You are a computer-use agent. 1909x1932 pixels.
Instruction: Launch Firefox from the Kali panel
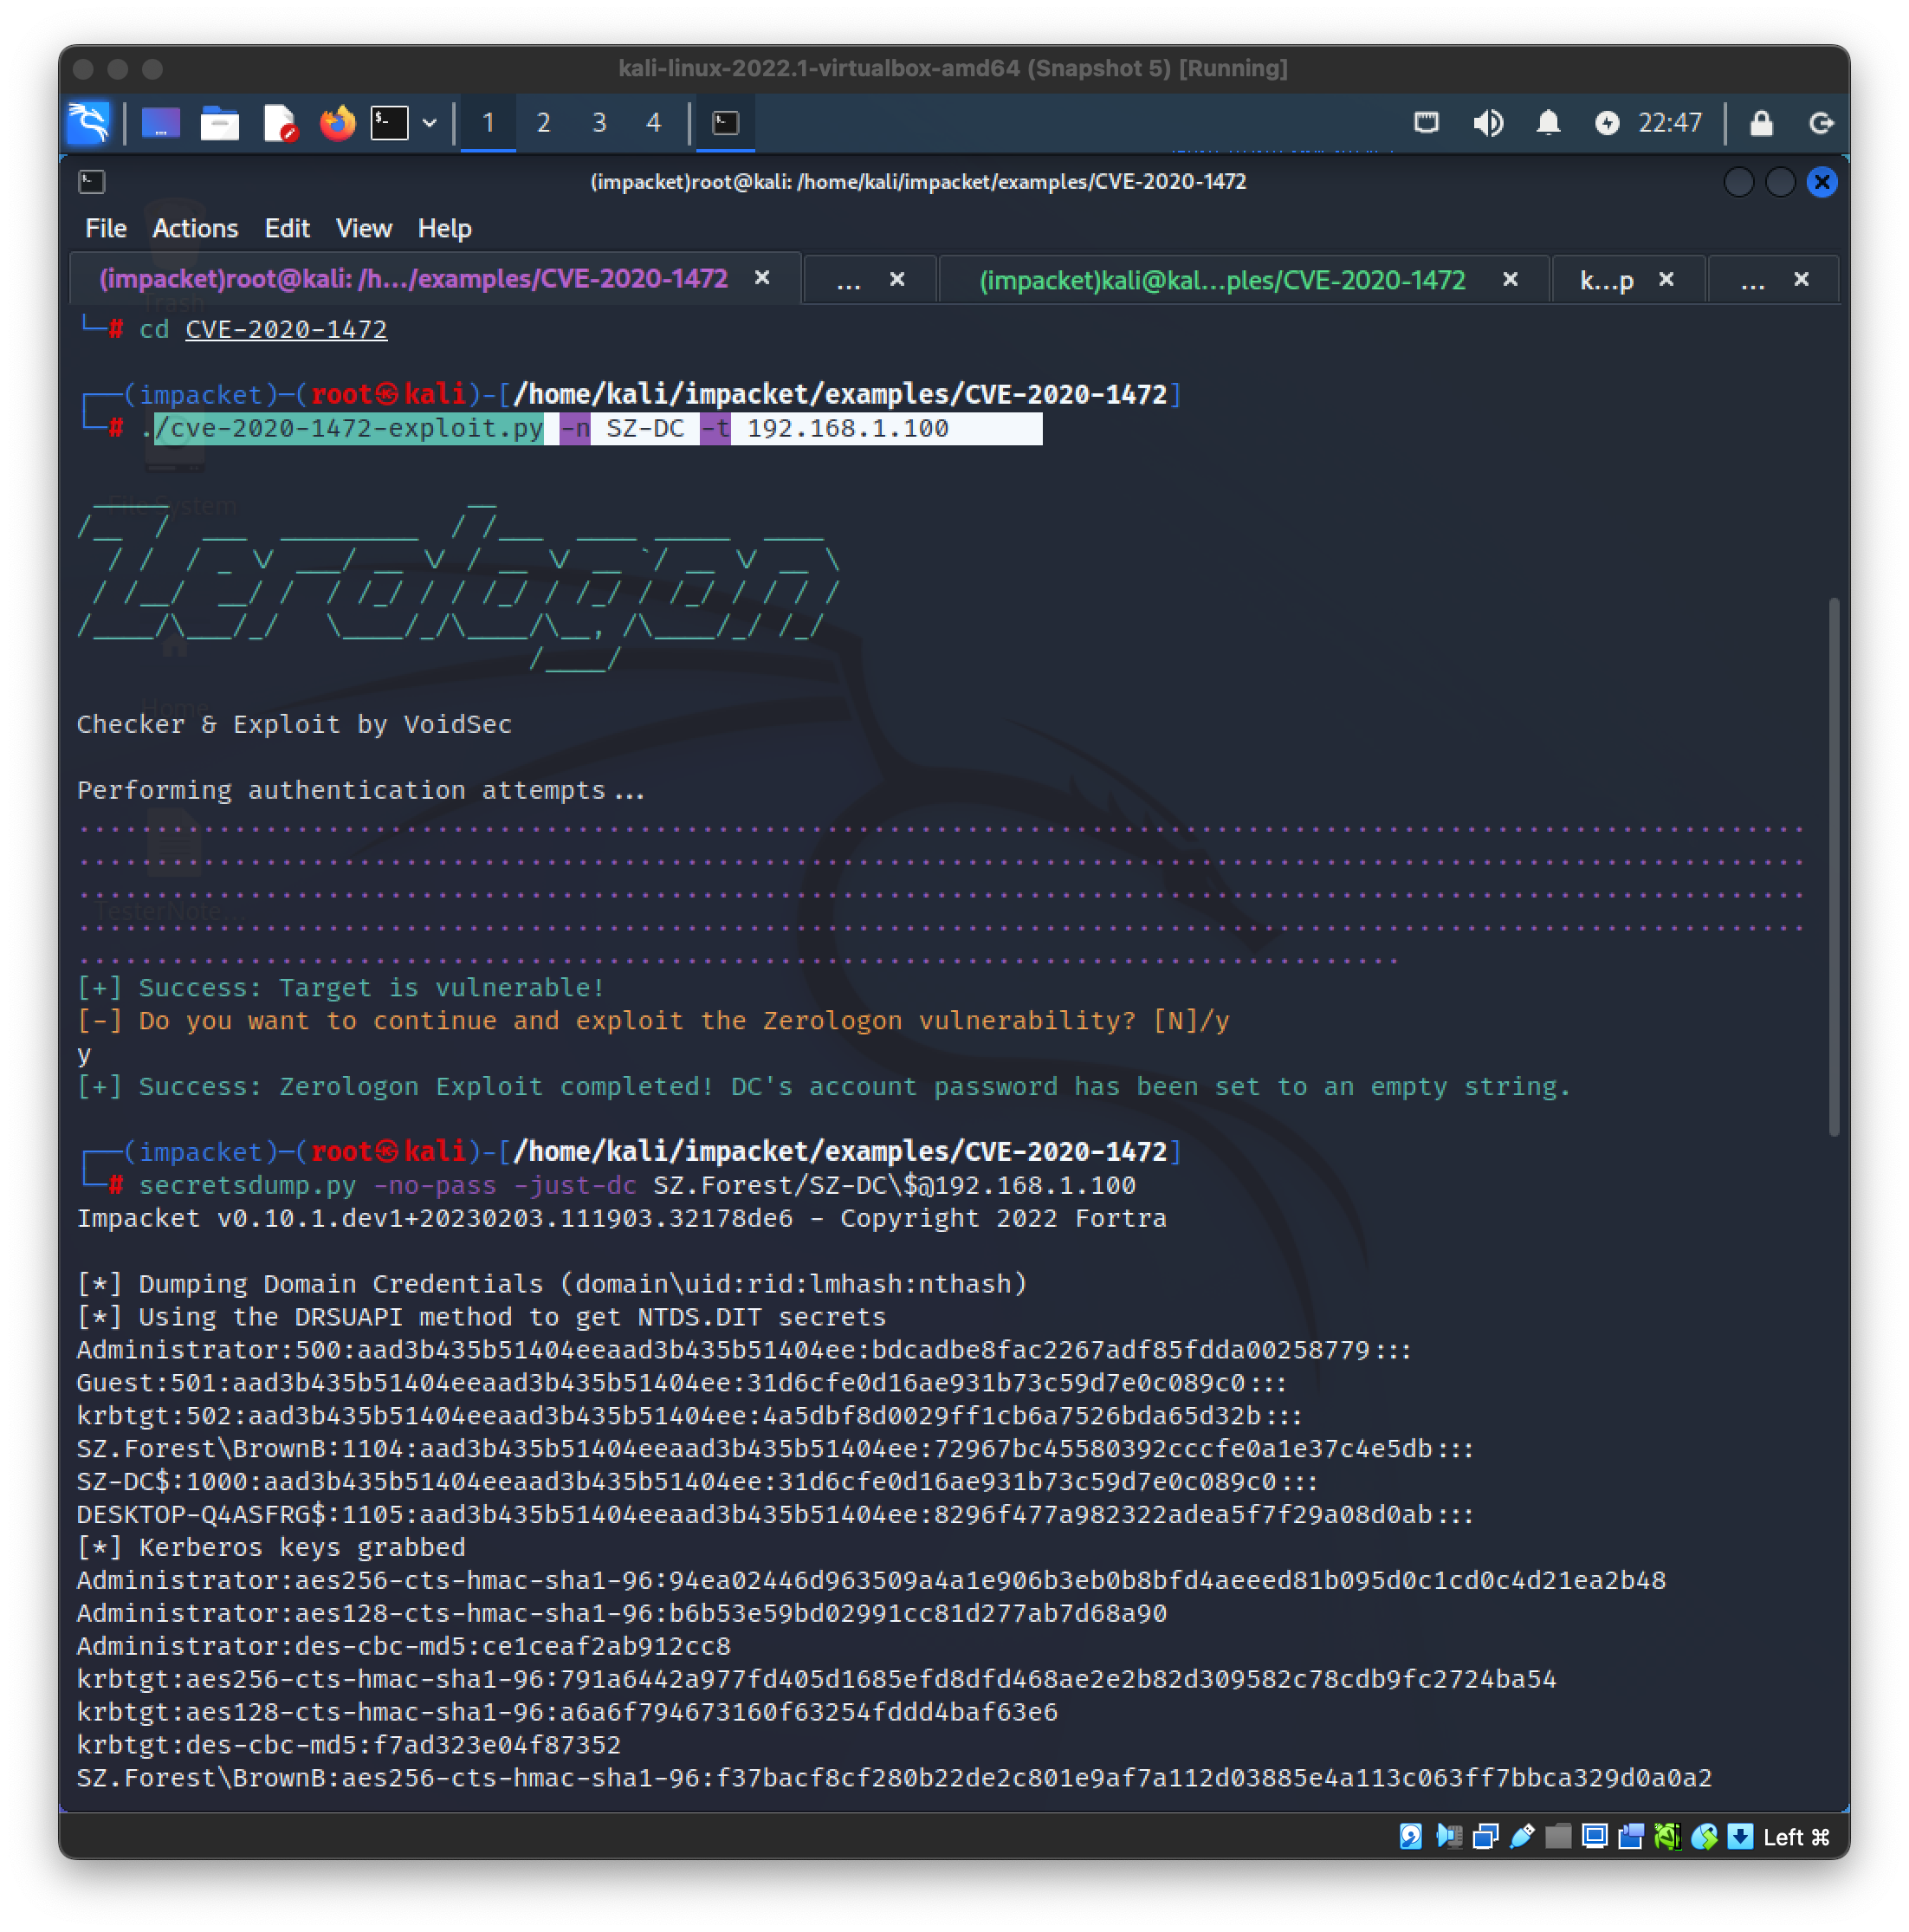click(337, 123)
